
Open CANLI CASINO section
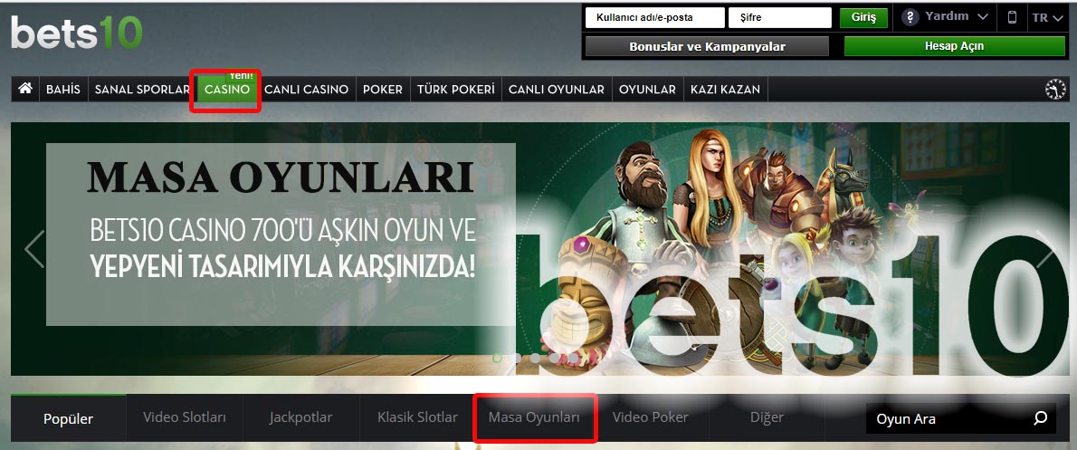(x=306, y=90)
